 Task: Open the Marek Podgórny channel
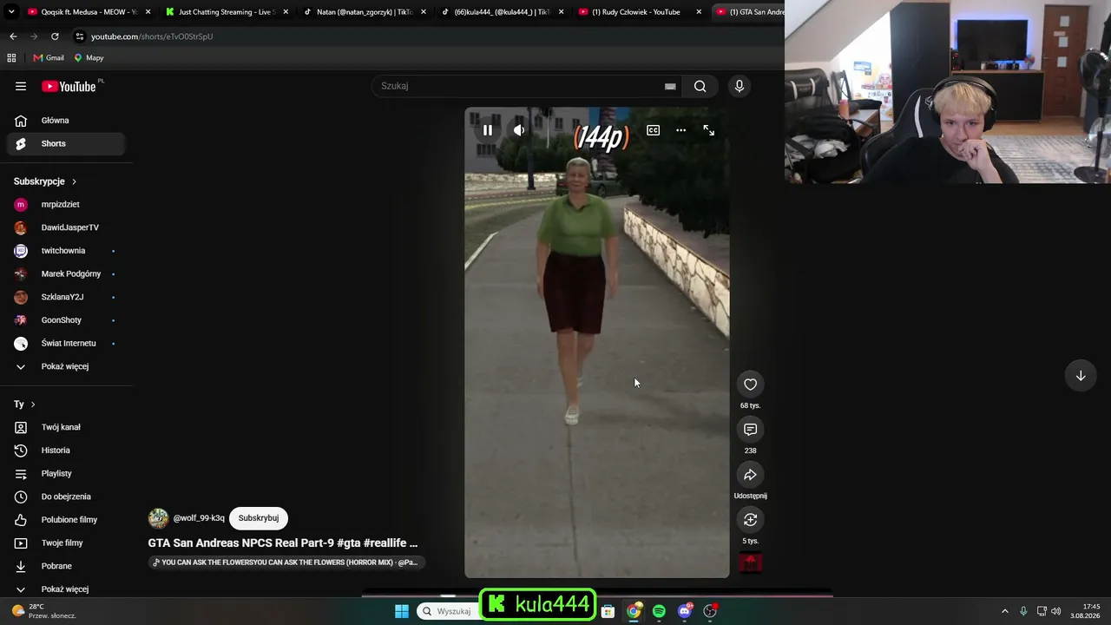66,274
